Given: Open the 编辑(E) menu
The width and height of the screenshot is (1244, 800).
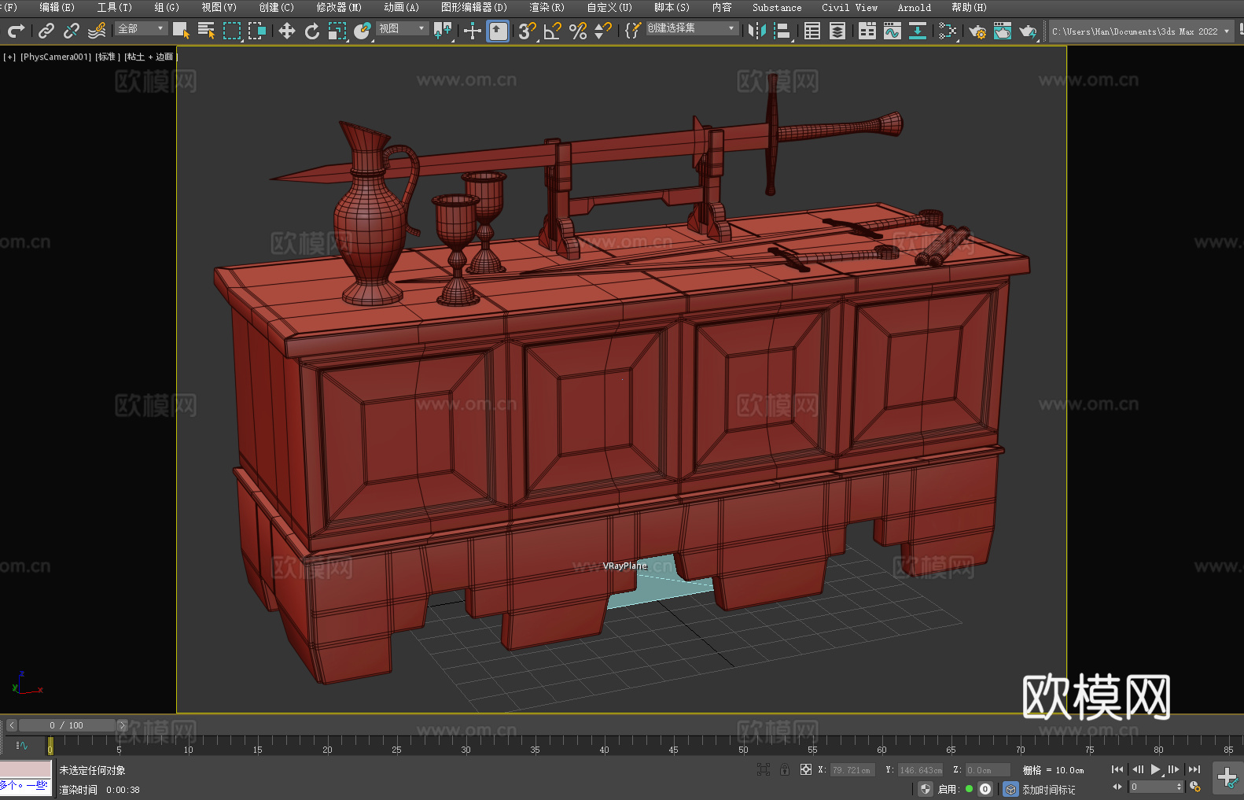Looking at the screenshot, I should (x=57, y=7).
